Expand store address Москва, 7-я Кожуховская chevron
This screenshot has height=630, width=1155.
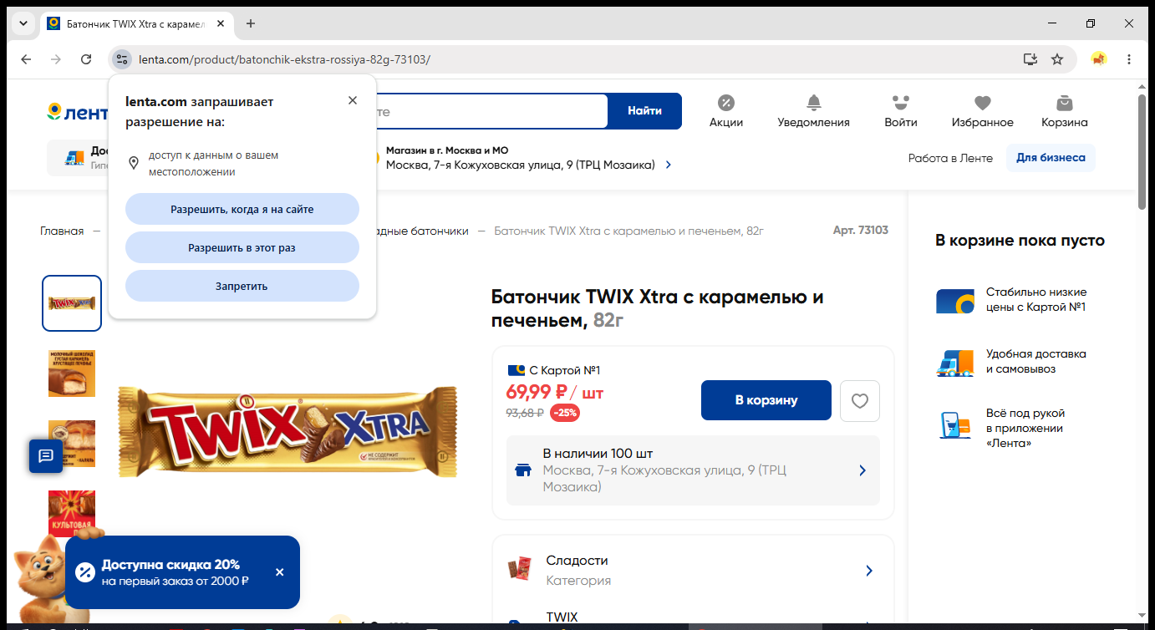pyautogui.click(x=669, y=165)
